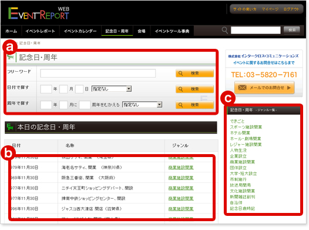Open イベントツール事典 navigation item
Image resolution: width=309 pixels, height=230 pixels.
pyautogui.click(x=172, y=31)
